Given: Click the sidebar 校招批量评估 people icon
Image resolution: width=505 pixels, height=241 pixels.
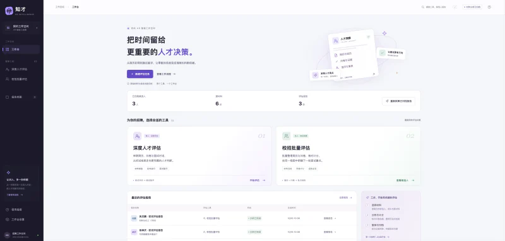Looking at the screenshot, I should (8, 79).
